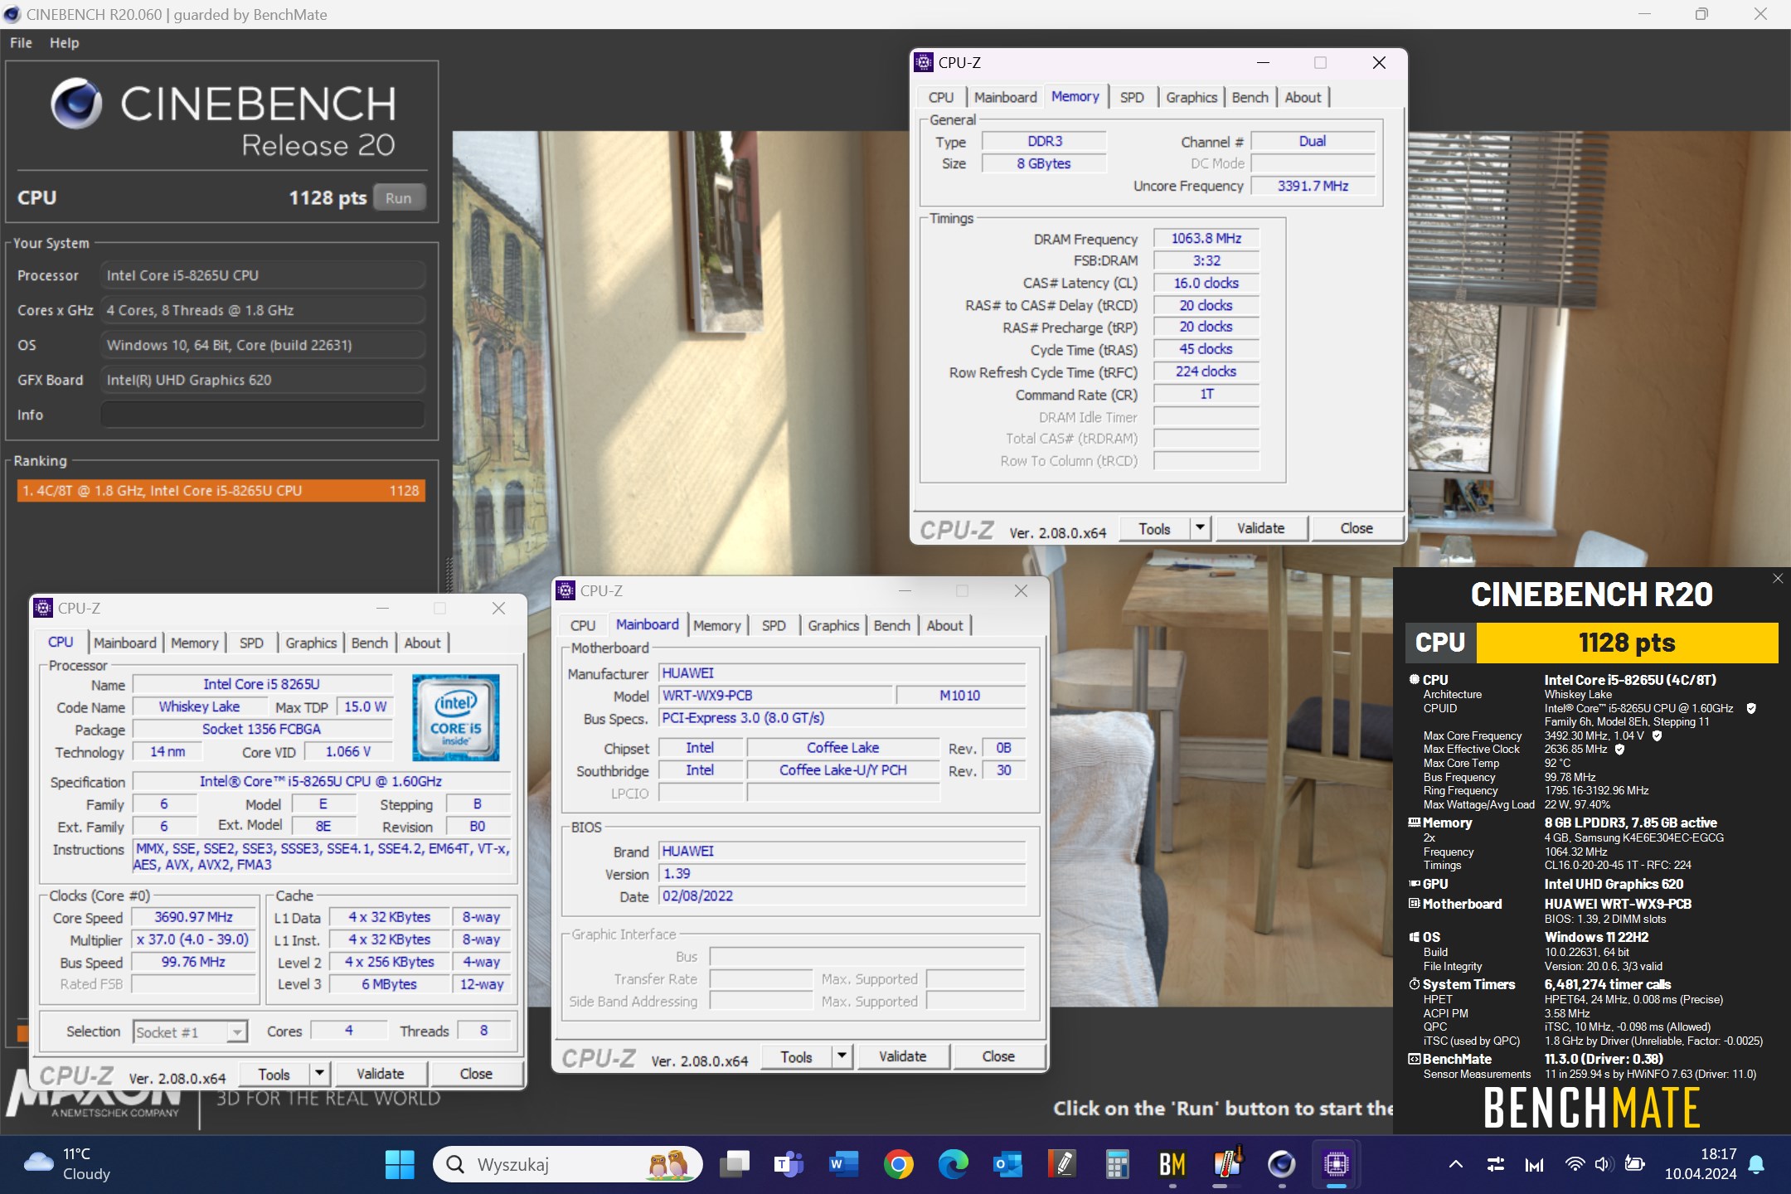This screenshot has width=1791, height=1194.
Task: Open notifications via the bell icon
Action: (1756, 1164)
